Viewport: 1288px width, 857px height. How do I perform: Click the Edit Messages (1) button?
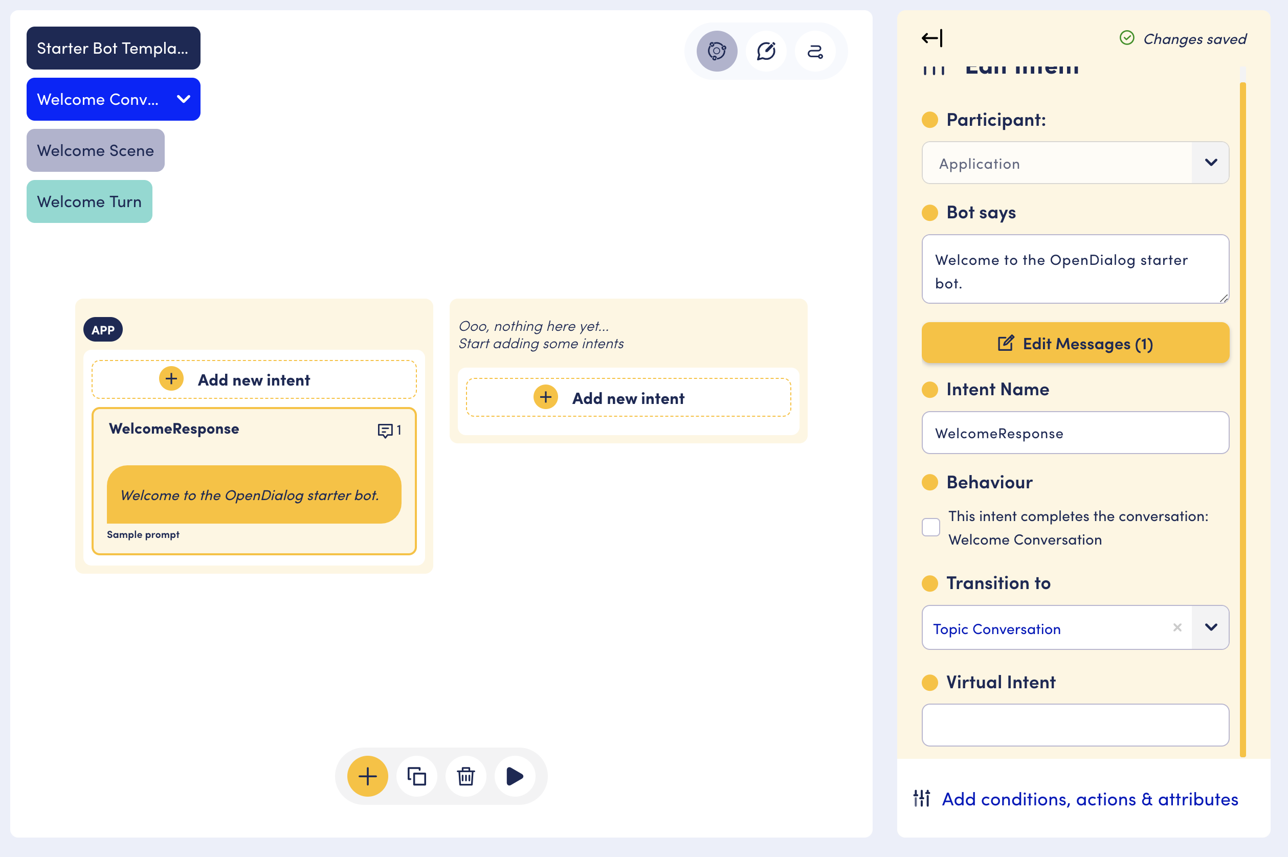click(x=1075, y=343)
